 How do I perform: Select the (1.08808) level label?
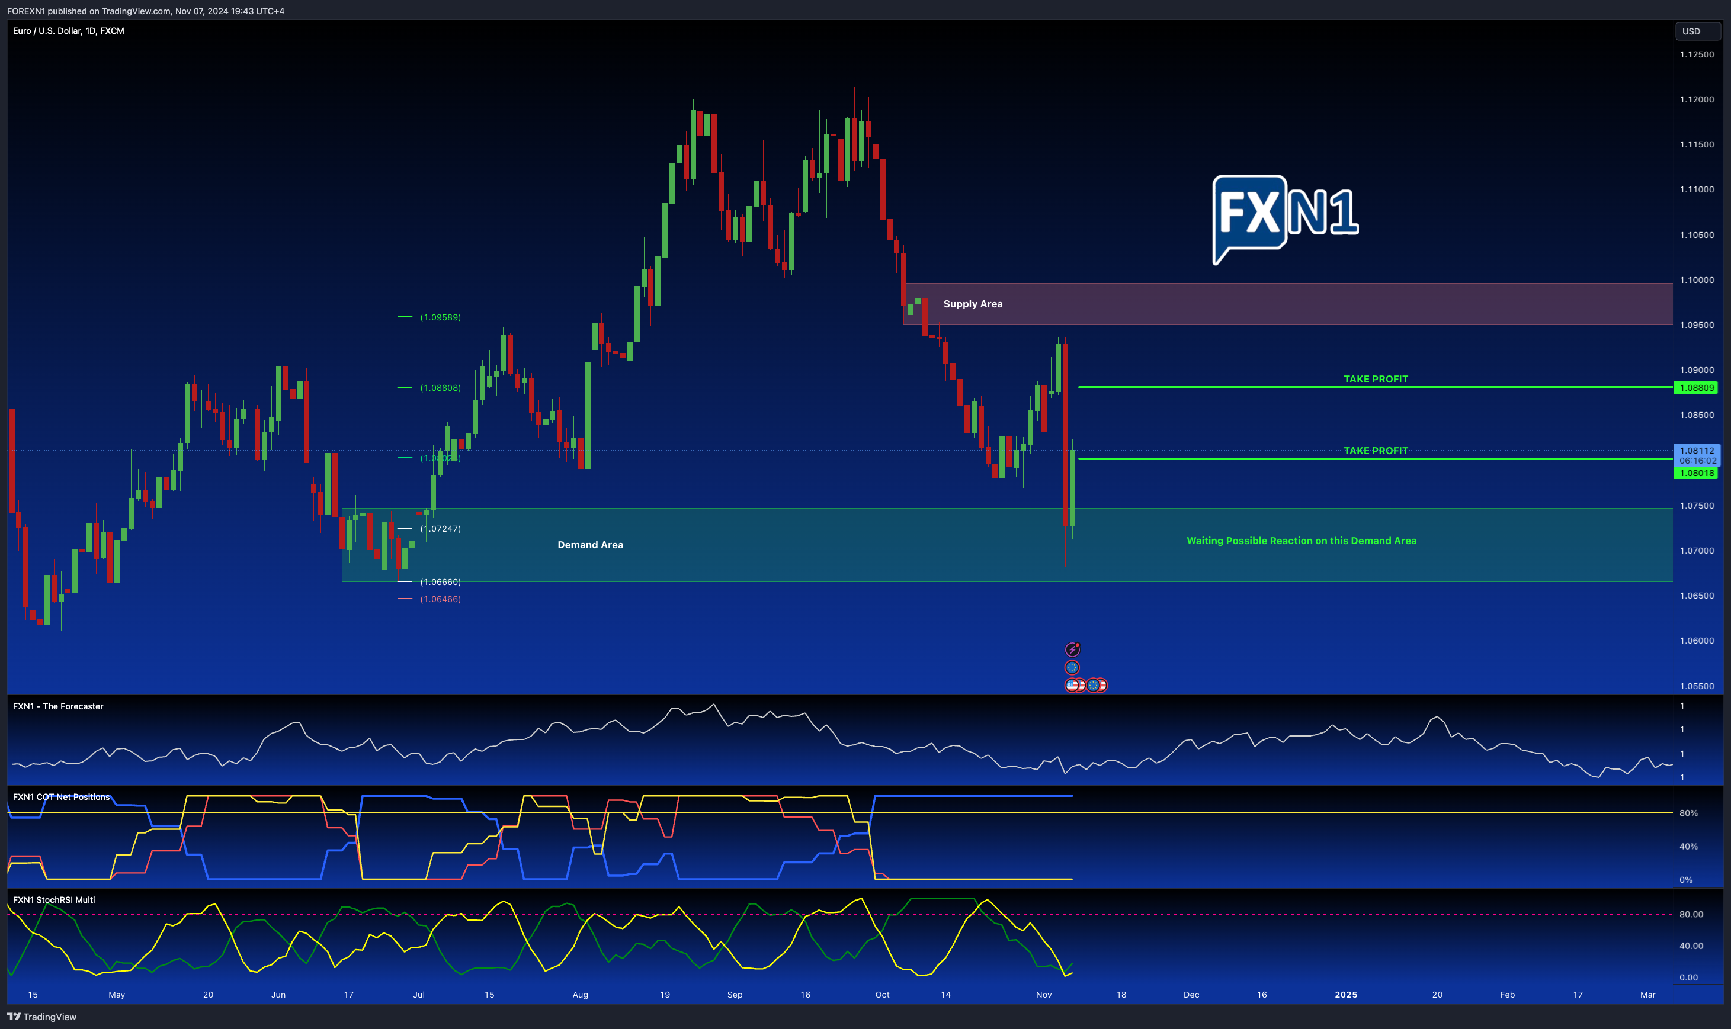(441, 388)
